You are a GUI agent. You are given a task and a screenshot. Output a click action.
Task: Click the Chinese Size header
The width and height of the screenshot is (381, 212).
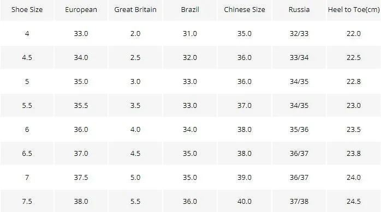[x=245, y=10]
